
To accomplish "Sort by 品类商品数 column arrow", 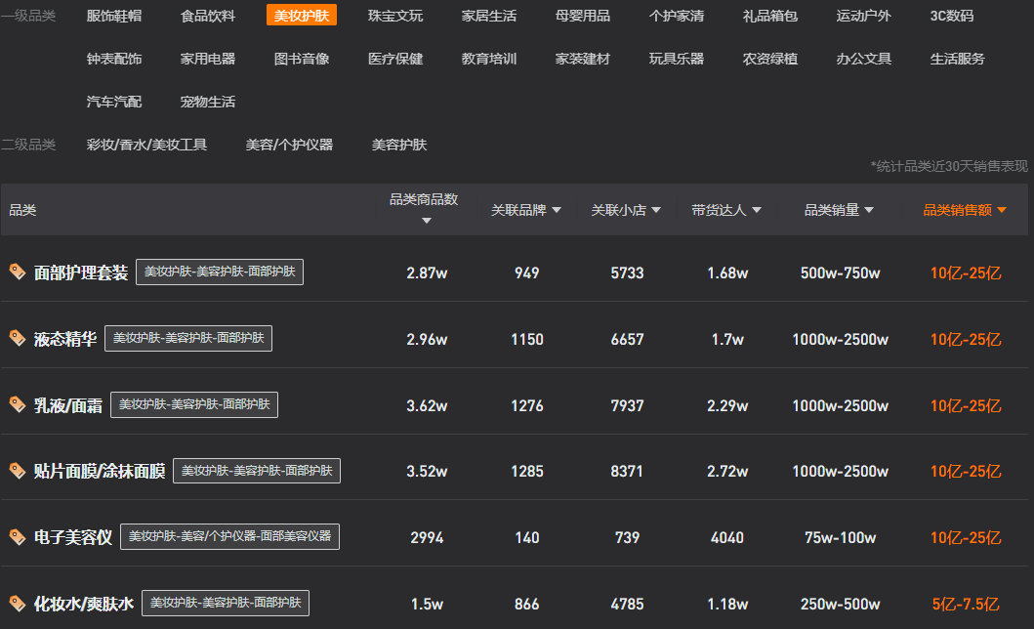I will click(426, 221).
